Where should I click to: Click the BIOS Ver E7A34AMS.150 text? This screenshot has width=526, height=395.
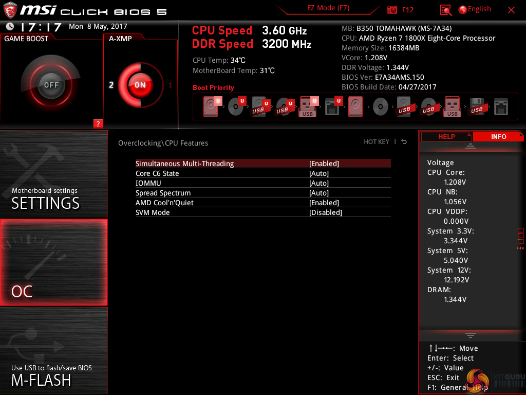383,77
